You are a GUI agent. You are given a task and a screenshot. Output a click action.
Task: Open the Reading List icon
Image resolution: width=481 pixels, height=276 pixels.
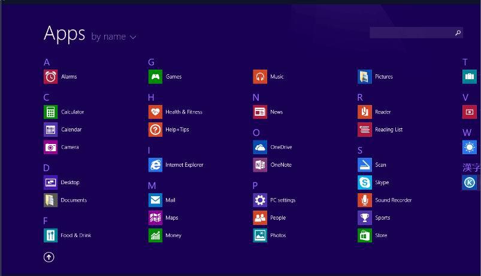pyautogui.click(x=364, y=130)
